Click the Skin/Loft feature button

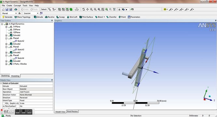(x=72, y=17)
